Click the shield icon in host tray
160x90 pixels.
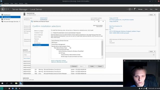(139, 88)
